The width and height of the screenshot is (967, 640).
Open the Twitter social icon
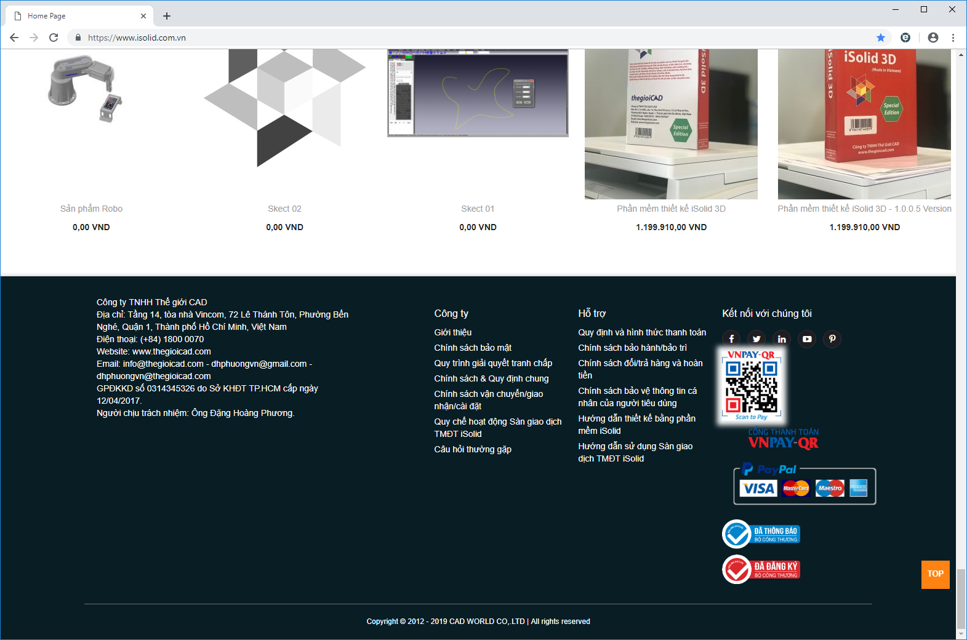click(x=756, y=339)
